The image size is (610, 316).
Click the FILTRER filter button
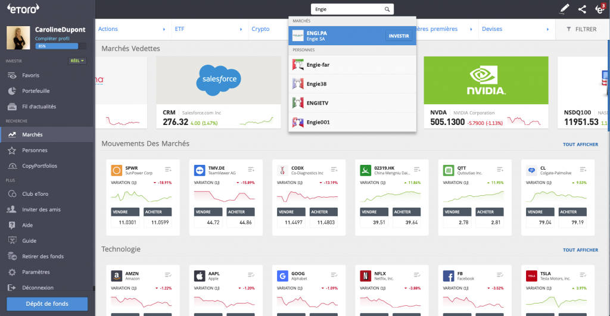(x=581, y=29)
